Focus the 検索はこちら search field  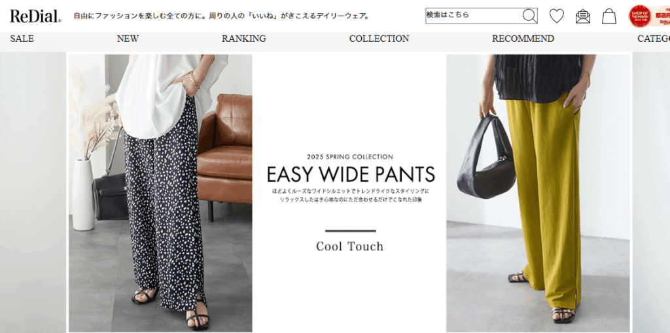[x=474, y=16]
